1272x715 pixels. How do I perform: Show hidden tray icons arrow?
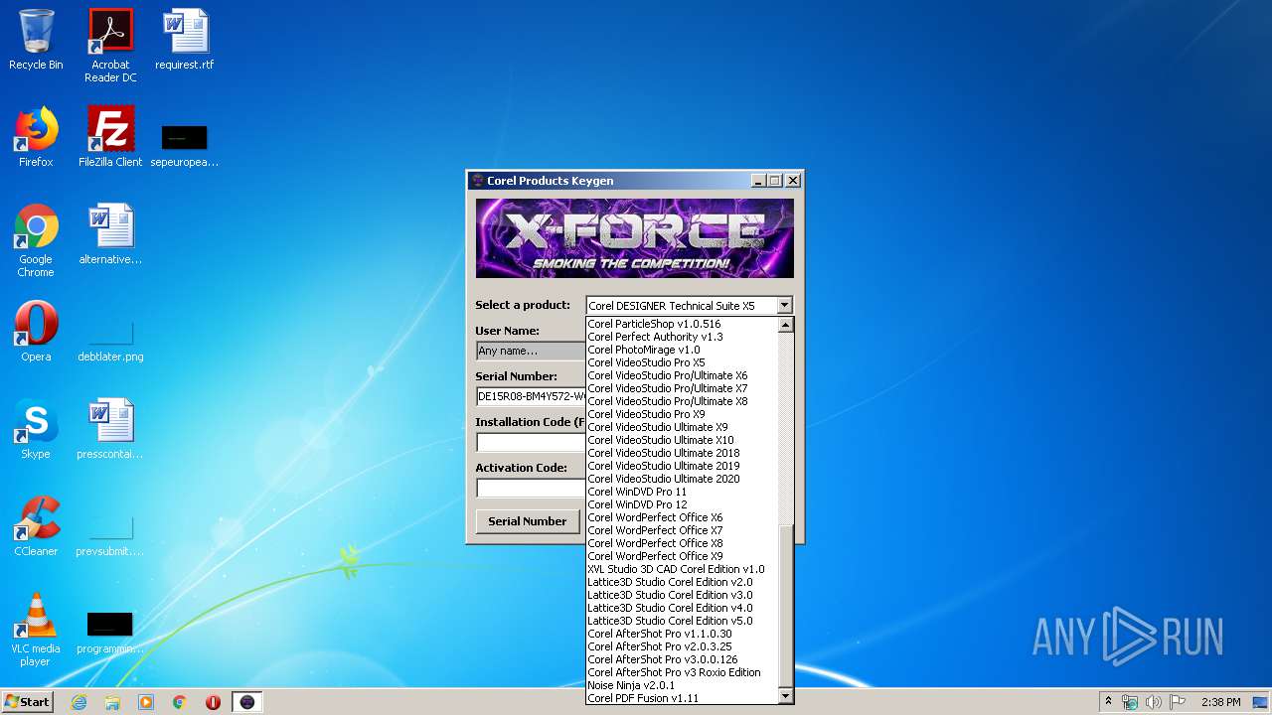(x=1108, y=702)
